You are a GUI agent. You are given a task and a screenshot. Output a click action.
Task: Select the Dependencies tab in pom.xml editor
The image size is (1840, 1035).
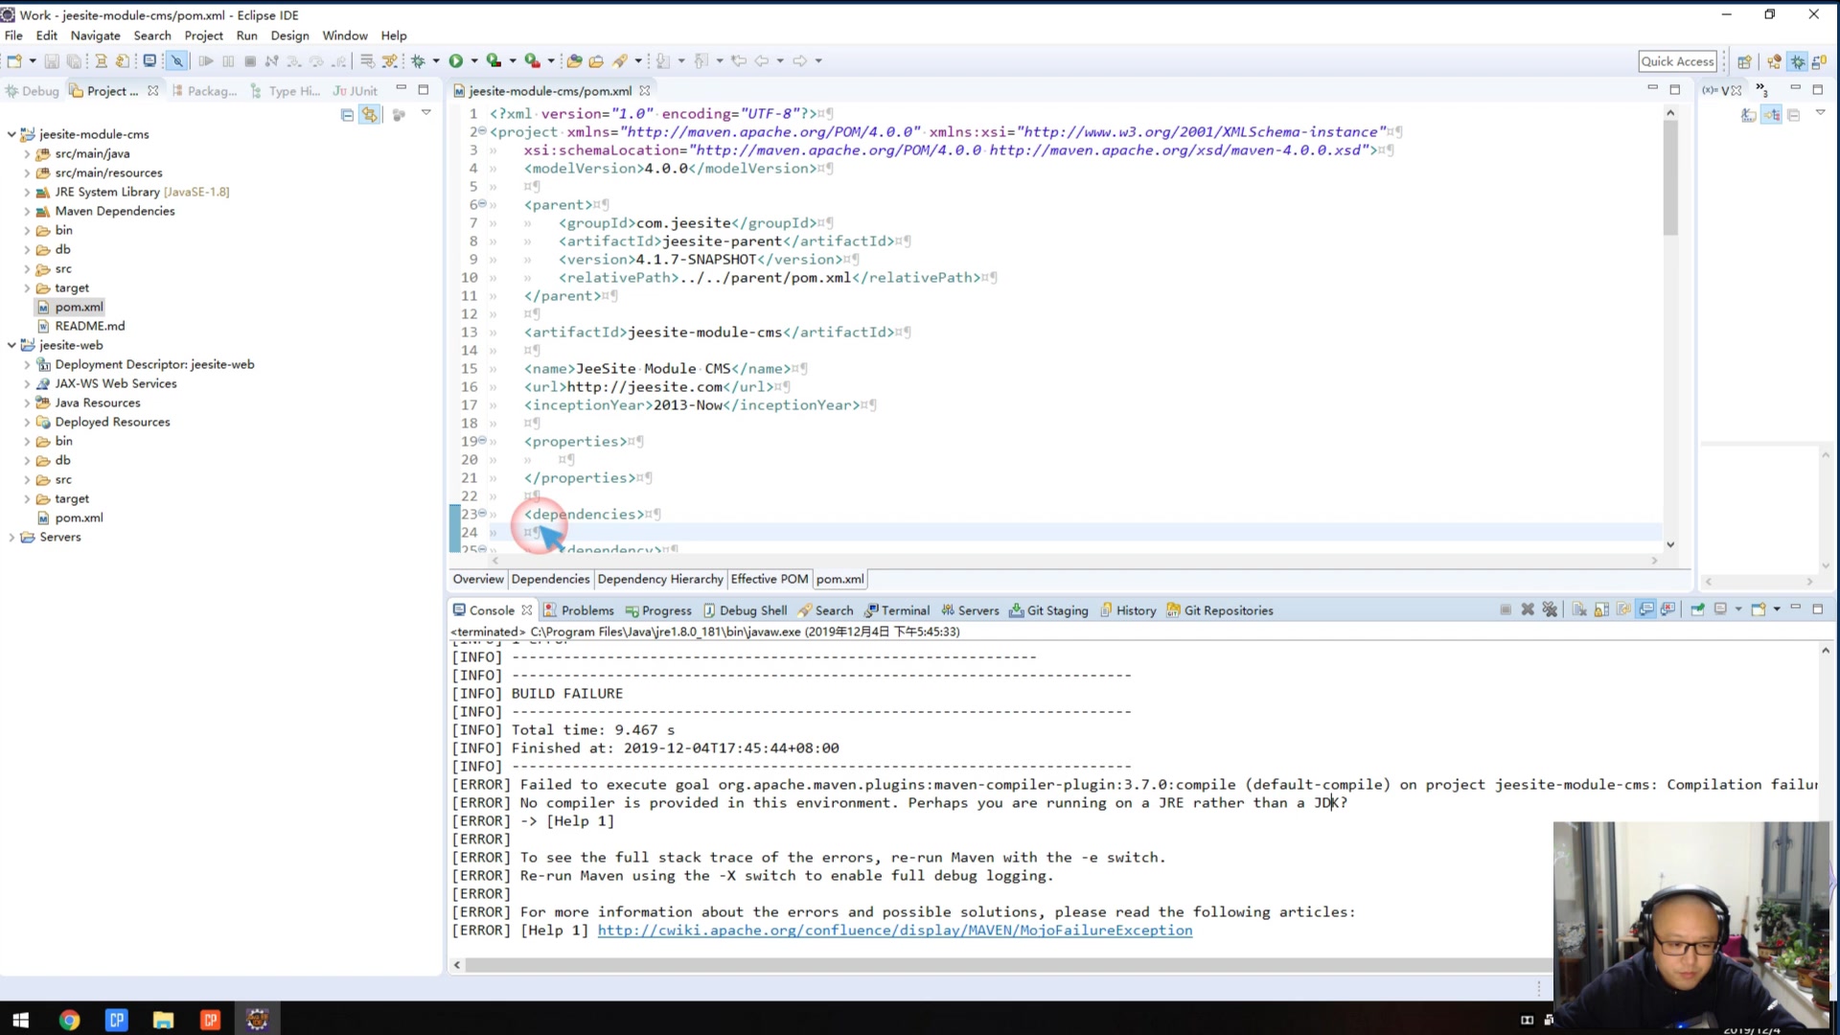550,579
